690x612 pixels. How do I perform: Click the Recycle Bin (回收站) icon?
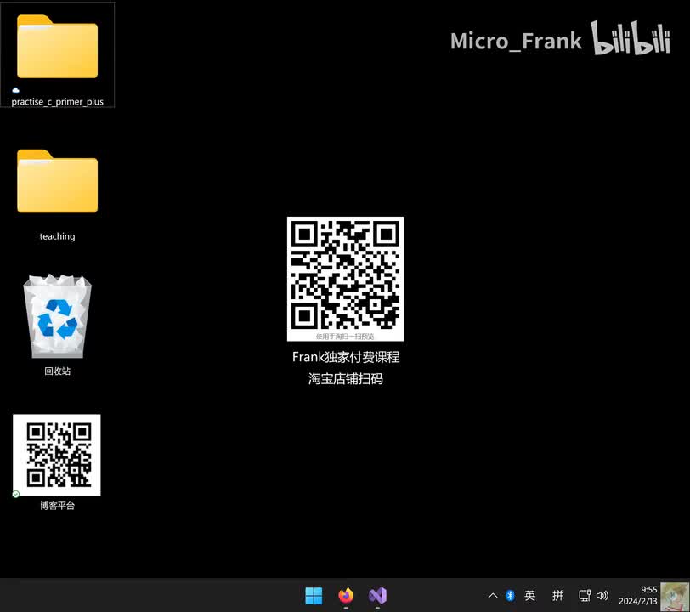coord(57,316)
